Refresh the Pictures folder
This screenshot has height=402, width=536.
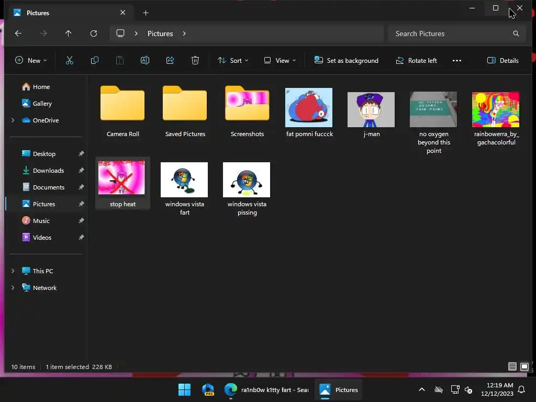(94, 33)
